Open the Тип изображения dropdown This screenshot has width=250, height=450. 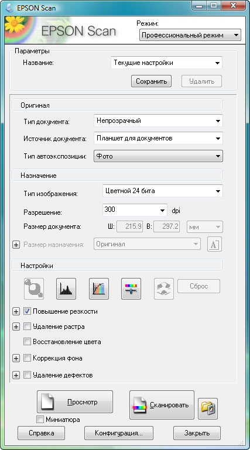[162, 191]
